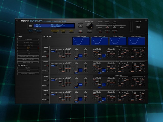Turn the Master Level knob
The width and height of the screenshot is (163, 122).
(x=89, y=26)
